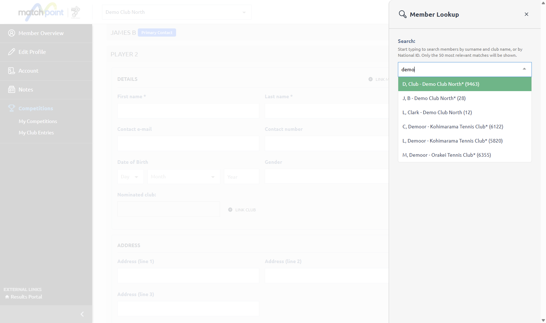This screenshot has height=323, width=546.
Task: Open Member Overview in sidebar
Action: [46, 33]
